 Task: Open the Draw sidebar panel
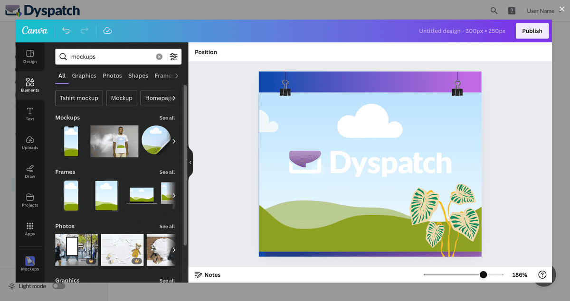pyautogui.click(x=30, y=172)
